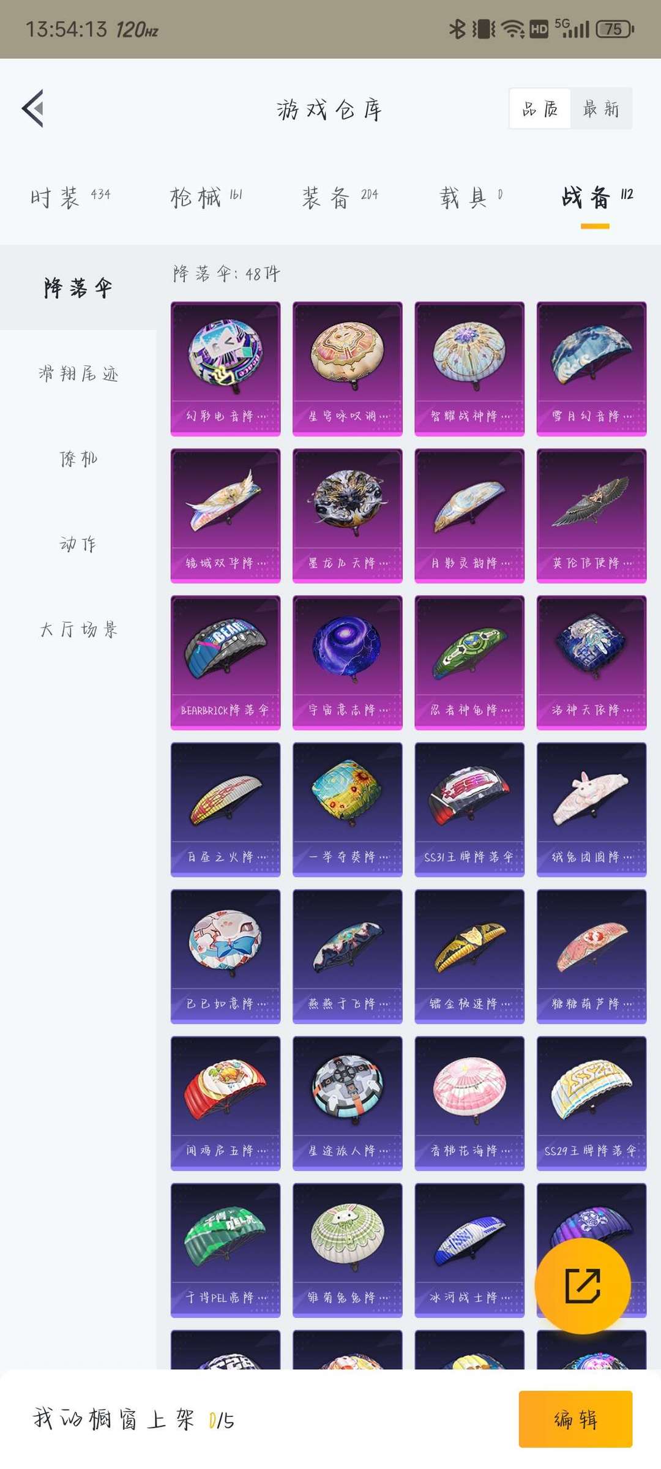661x1469 pixels.
Task: Open the 枪械 tab
Action: pos(206,197)
